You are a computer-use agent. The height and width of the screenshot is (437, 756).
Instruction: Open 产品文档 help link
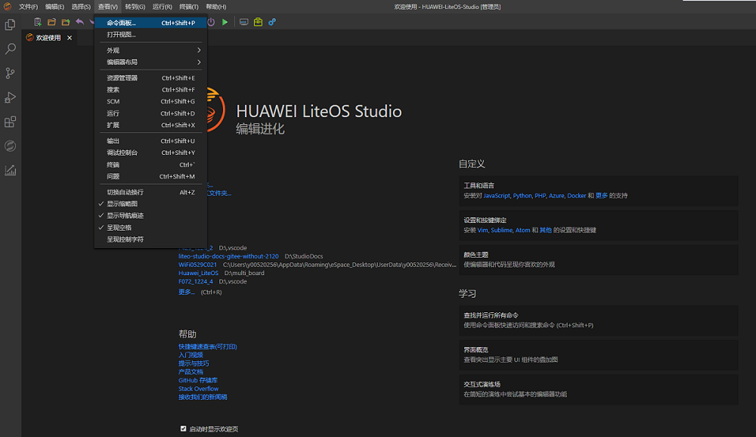(x=191, y=372)
